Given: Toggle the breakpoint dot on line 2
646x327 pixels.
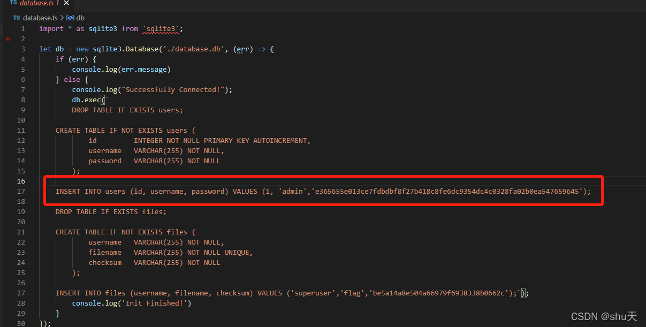Looking at the screenshot, I should point(7,39).
